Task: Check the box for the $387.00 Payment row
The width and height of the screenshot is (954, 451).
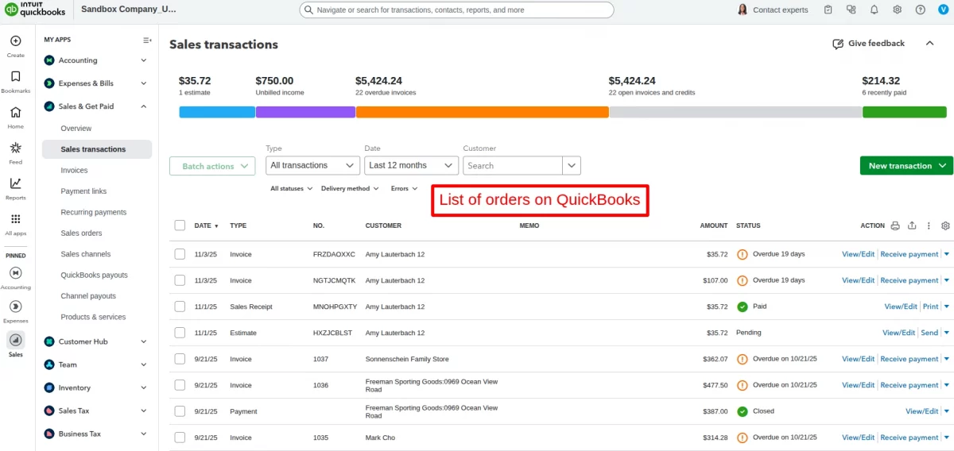Action: 180,411
